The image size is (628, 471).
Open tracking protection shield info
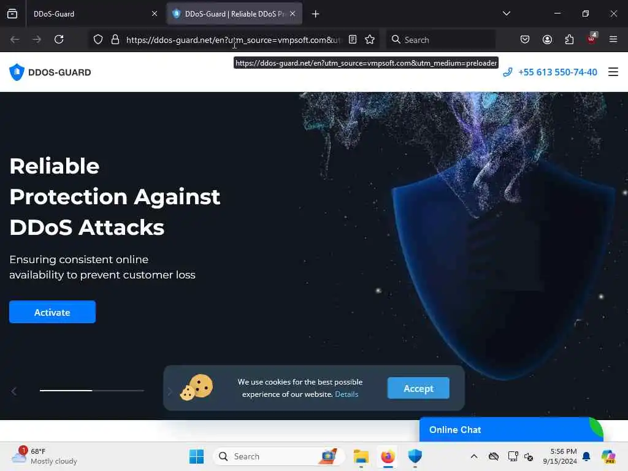[98, 39]
